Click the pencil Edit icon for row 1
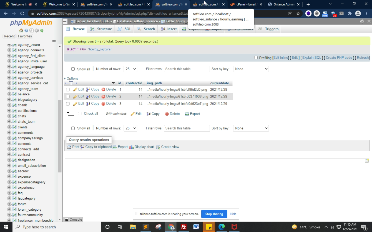372x232 pixels. [75, 90]
